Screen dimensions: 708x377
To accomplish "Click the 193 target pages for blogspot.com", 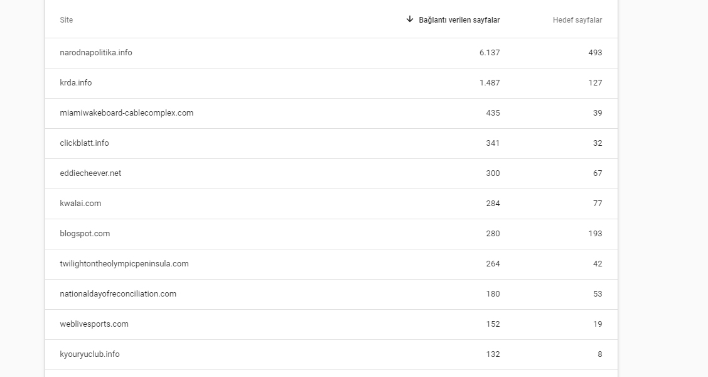I will click(x=595, y=233).
